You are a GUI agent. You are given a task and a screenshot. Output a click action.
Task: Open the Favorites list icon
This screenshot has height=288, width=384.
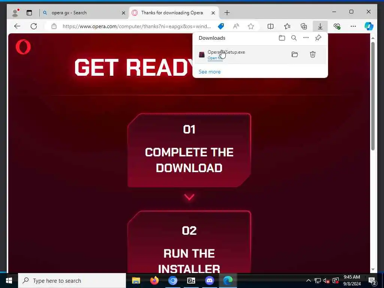(x=287, y=26)
